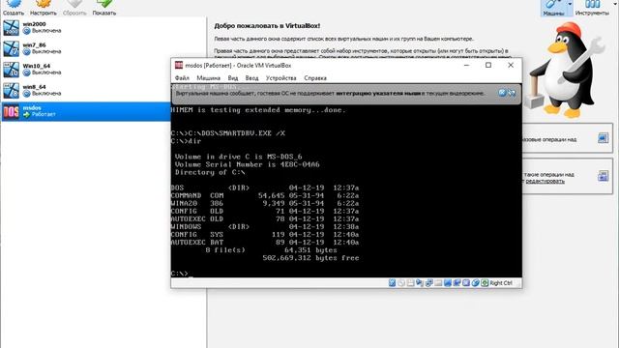Expand the dropdown arrow beside Машины
The image size is (619, 348).
(570, 5)
